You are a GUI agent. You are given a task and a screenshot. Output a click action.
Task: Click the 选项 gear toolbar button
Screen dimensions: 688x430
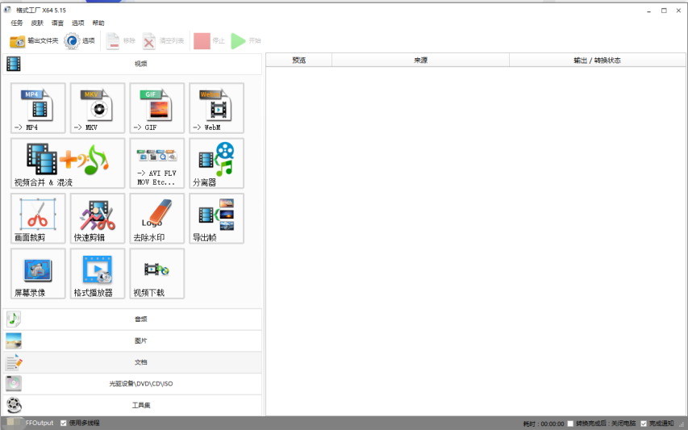80,41
